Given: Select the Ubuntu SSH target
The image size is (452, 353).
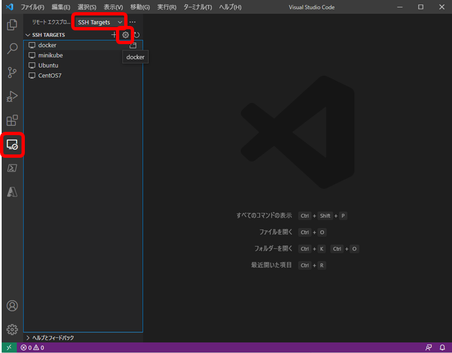Looking at the screenshot, I should tap(83, 66).
